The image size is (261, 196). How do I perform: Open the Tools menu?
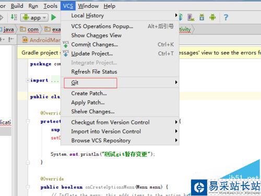click(50, 6)
